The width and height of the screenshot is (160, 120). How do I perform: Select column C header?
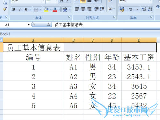click(92, 40)
